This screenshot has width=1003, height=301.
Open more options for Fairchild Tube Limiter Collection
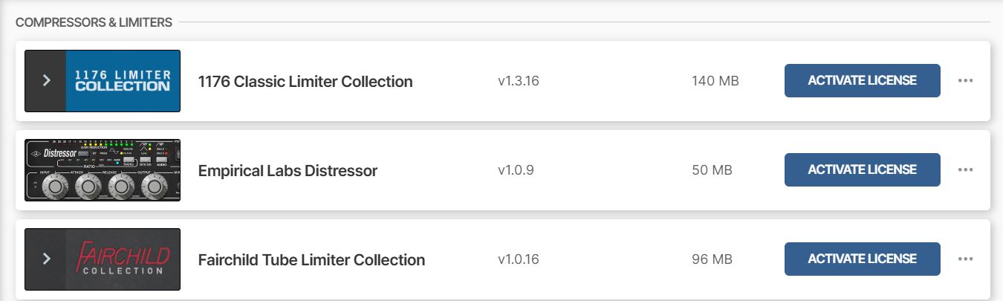coord(965,259)
